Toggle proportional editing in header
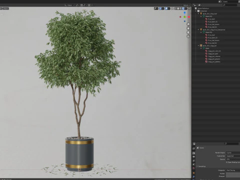 coord(89,5)
